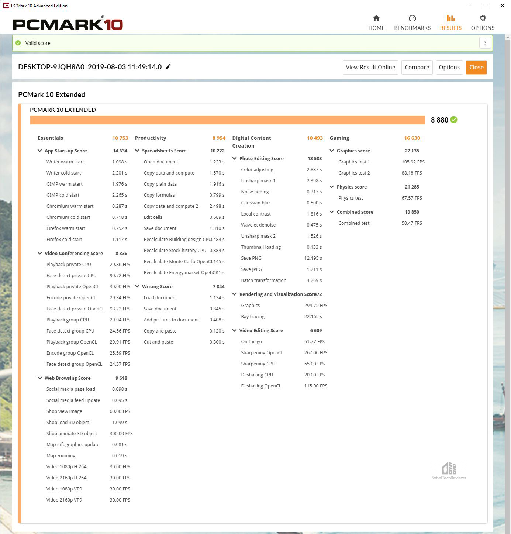
Task: Click the options gear icon
Action: point(483,18)
